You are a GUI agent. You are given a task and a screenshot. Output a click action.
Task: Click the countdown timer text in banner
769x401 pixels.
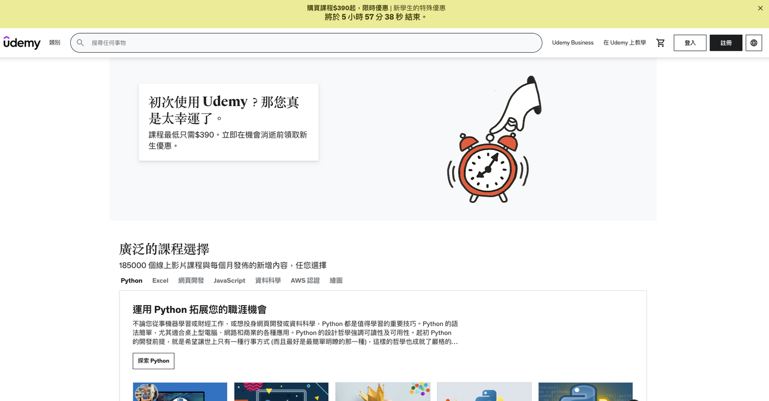click(x=376, y=17)
